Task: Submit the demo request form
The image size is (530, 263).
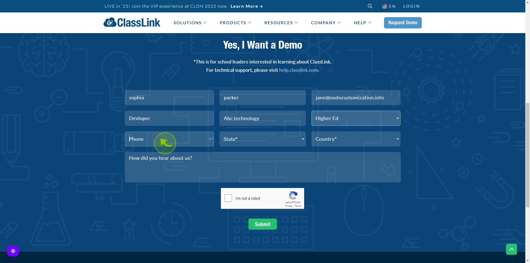Action: 263,224
